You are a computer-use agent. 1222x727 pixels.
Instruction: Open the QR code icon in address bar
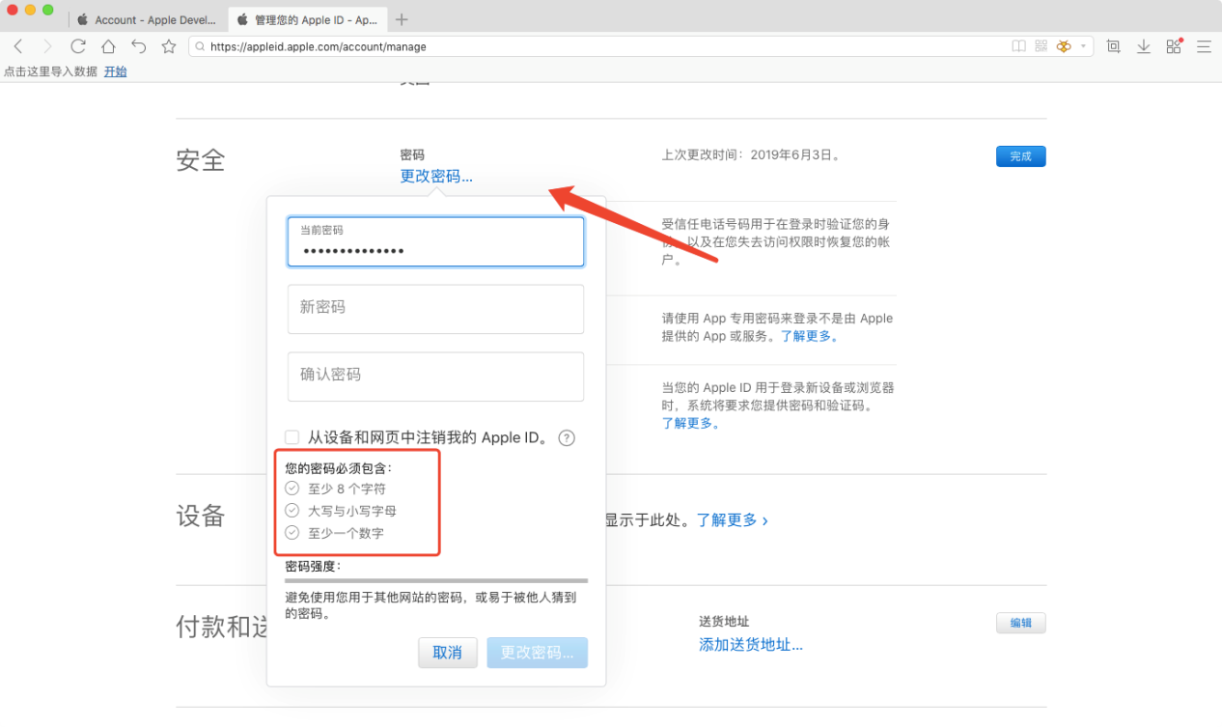pyautogui.click(x=1041, y=46)
